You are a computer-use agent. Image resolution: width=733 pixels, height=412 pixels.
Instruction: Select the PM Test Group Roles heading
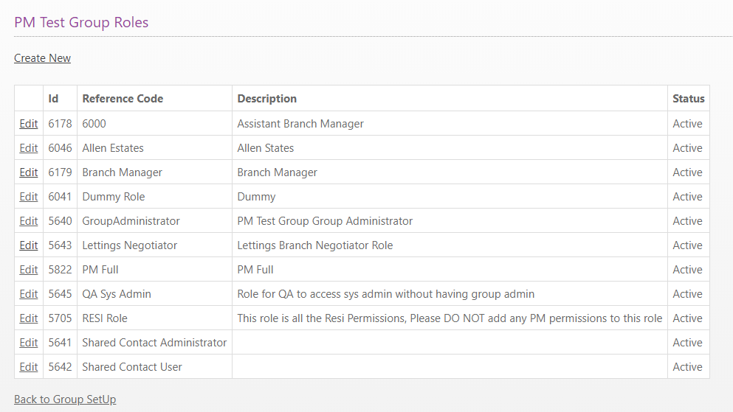81,22
